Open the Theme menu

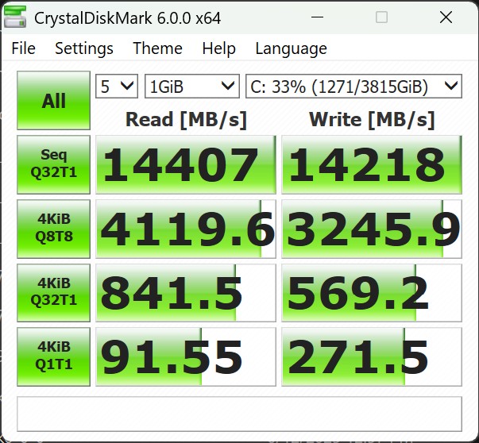[x=157, y=48]
